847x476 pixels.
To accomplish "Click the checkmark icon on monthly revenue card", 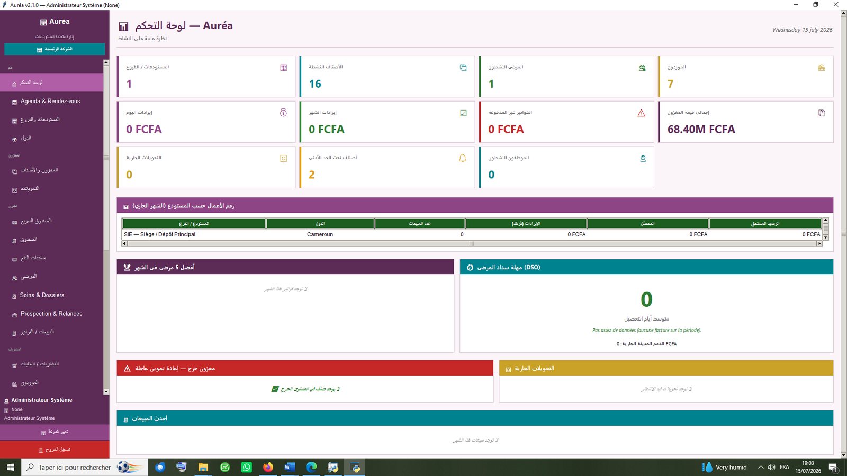I will coord(463,113).
